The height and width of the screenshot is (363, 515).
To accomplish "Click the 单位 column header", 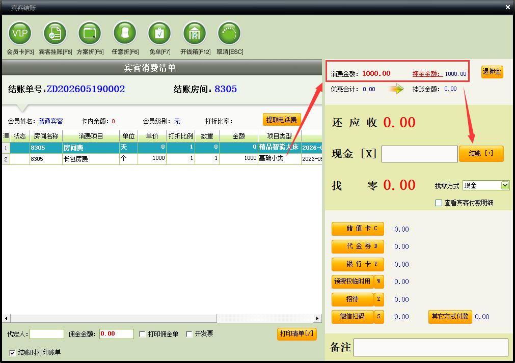I will [x=128, y=136].
